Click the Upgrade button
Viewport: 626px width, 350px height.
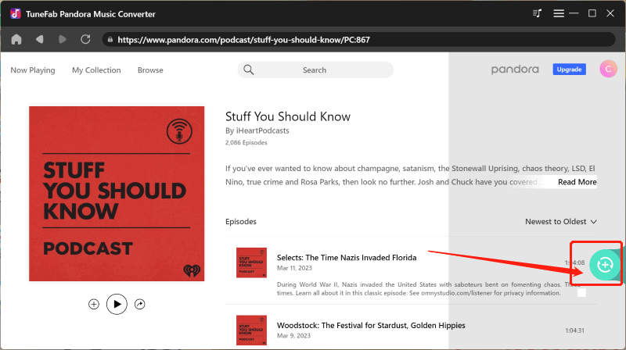pyautogui.click(x=570, y=70)
